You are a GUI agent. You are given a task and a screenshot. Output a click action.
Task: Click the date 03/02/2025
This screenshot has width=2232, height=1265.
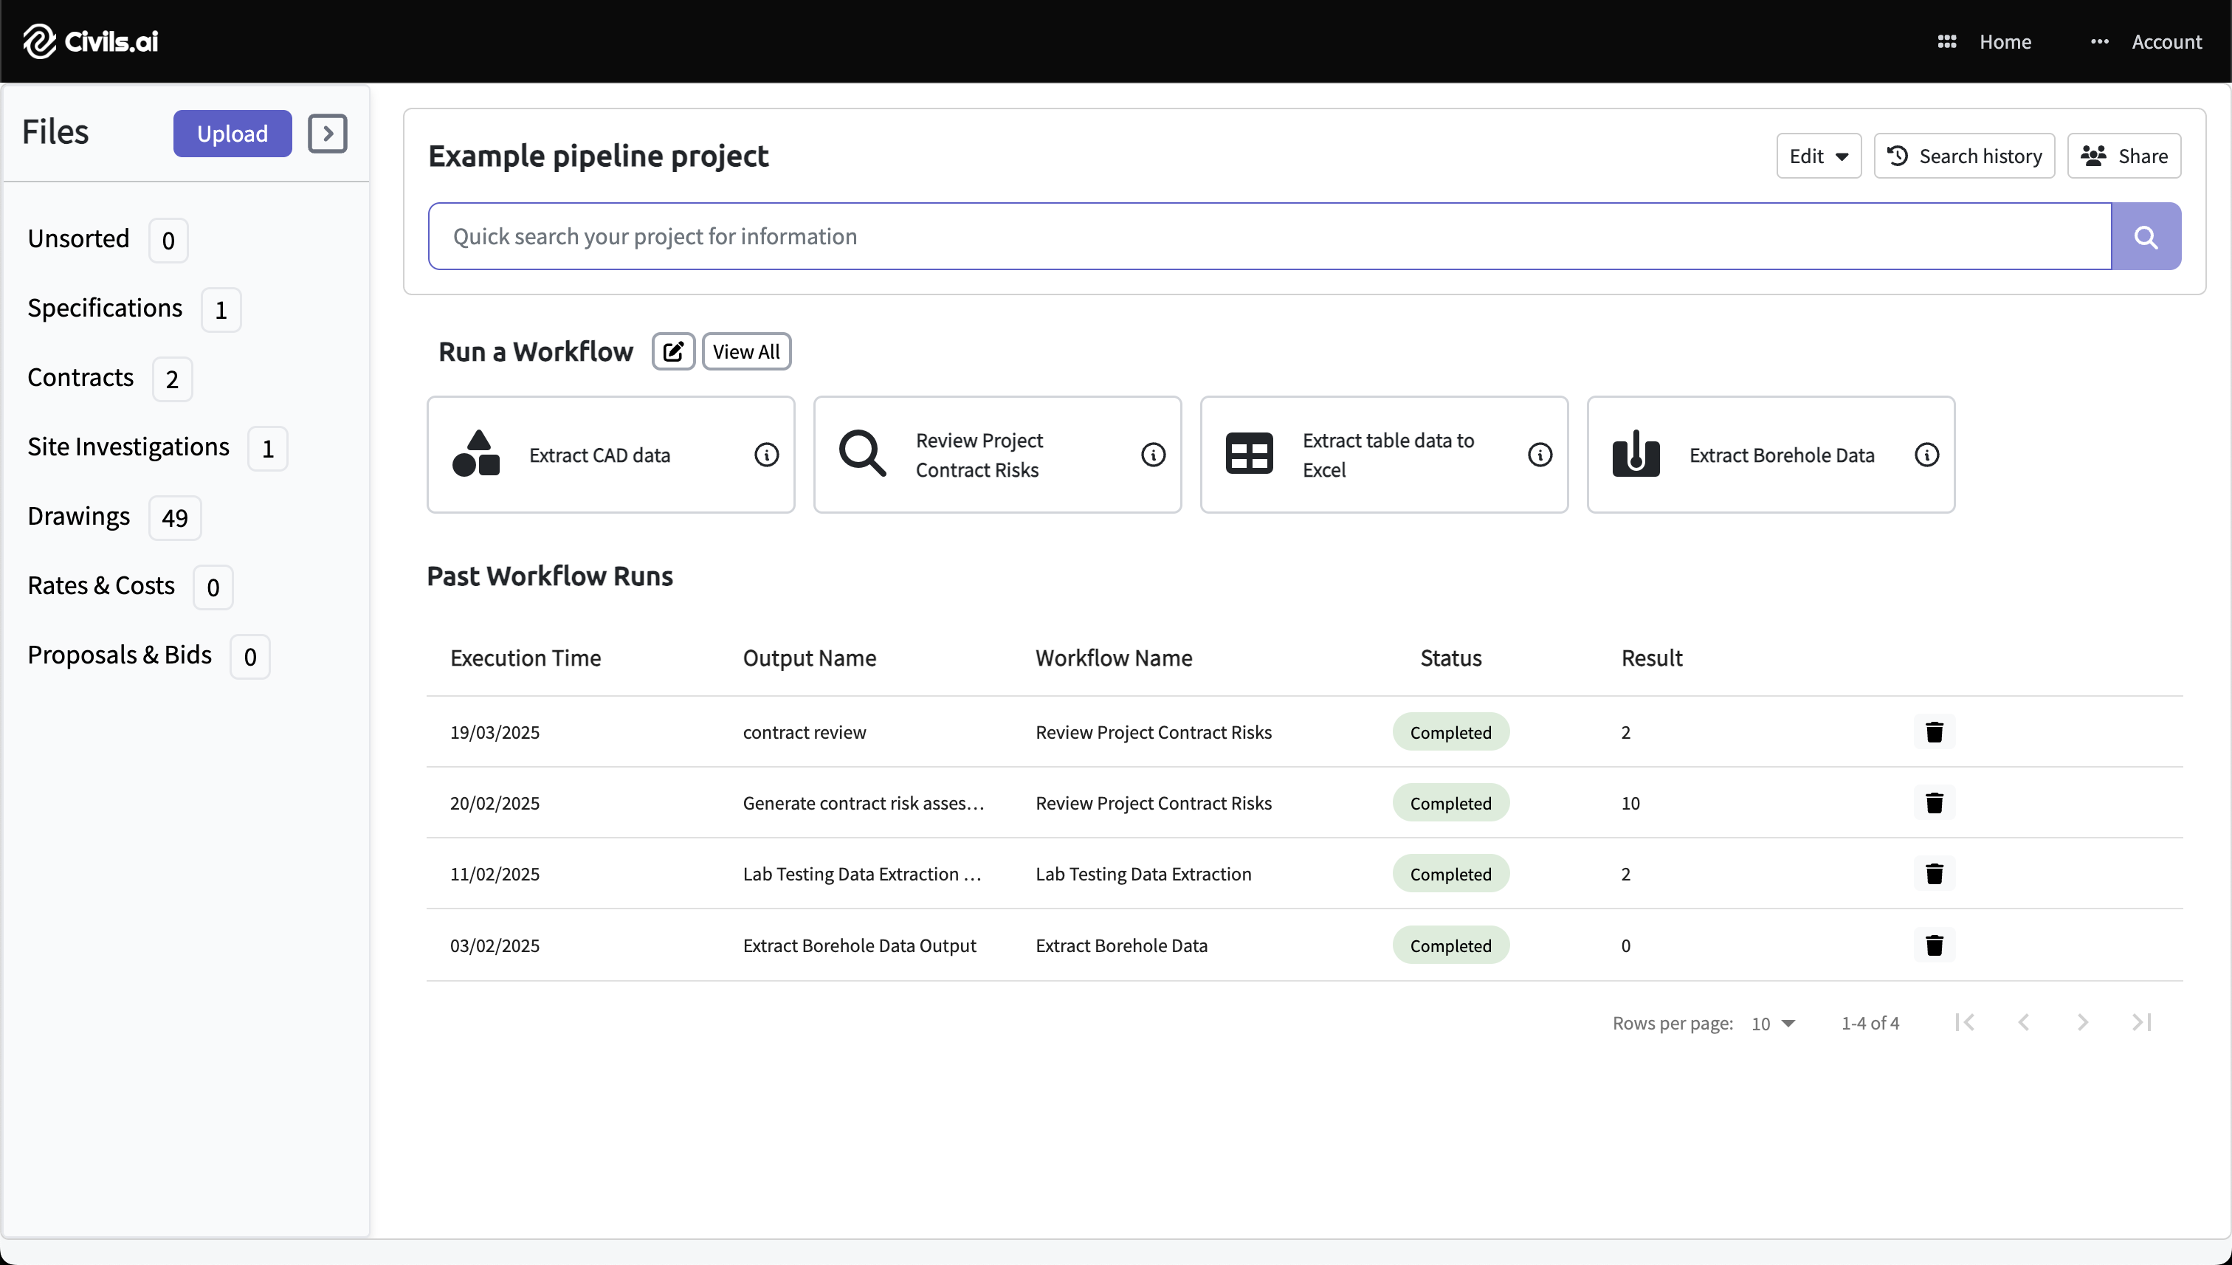[x=495, y=945]
